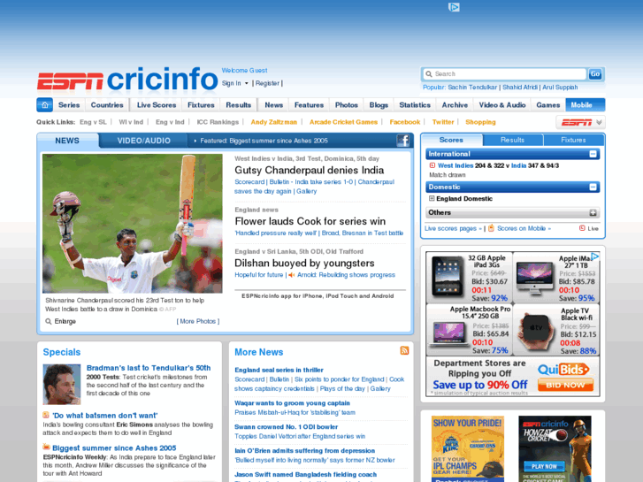Screen dimensions: 643x482
Task: Switch to the Results tab in the scores panel
Action: (x=513, y=140)
